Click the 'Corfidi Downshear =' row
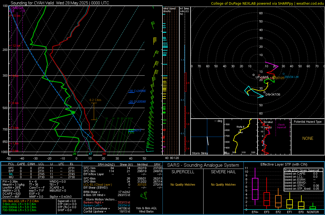This screenshot has width=325, height=215. (107, 209)
